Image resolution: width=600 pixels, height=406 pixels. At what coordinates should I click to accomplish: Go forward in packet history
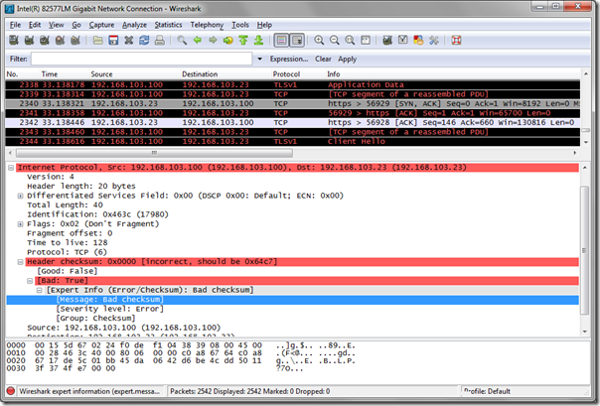[213, 40]
